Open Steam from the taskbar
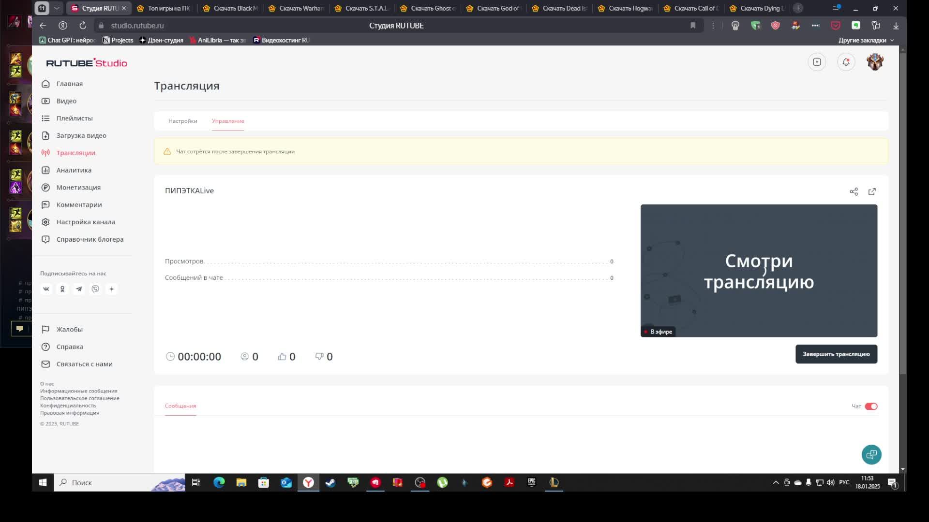The width and height of the screenshot is (929, 522). pyautogui.click(x=330, y=483)
